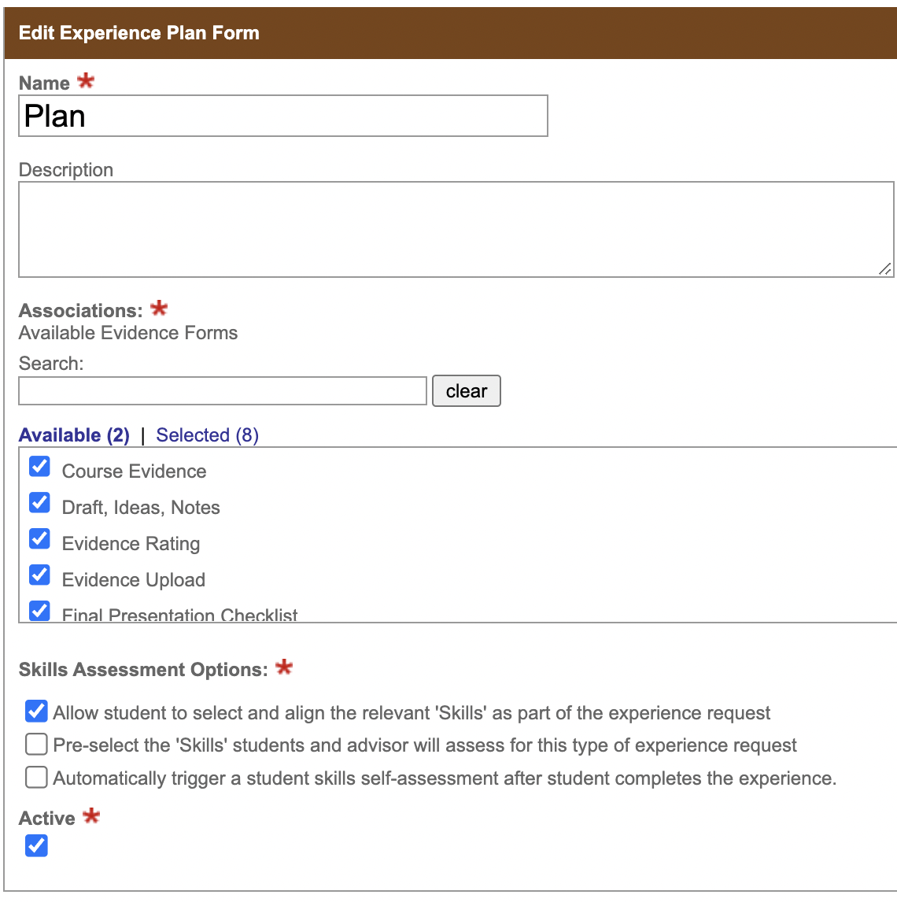Click the Edit Experience Plan Form header

pos(139,33)
